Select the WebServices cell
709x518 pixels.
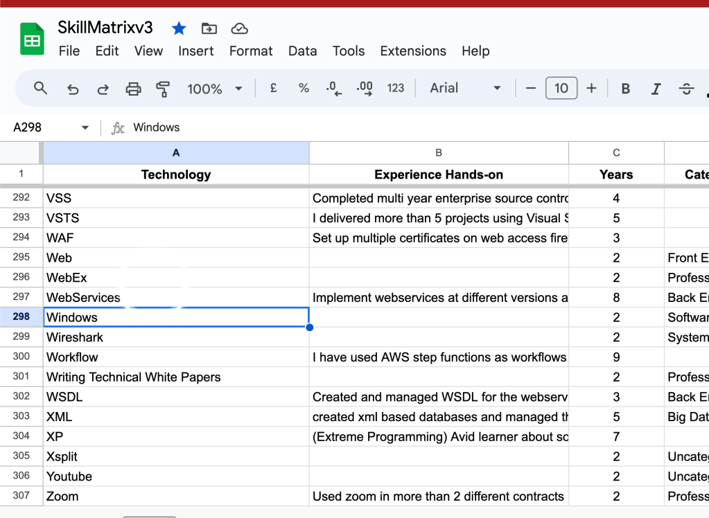176,297
